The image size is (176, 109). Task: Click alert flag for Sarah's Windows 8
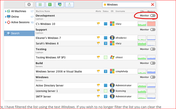coord(98,43)
